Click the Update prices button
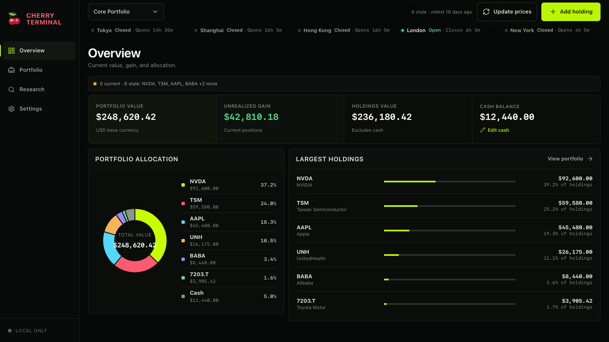This screenshot has width=609, height=342. [x=507, y=12]
